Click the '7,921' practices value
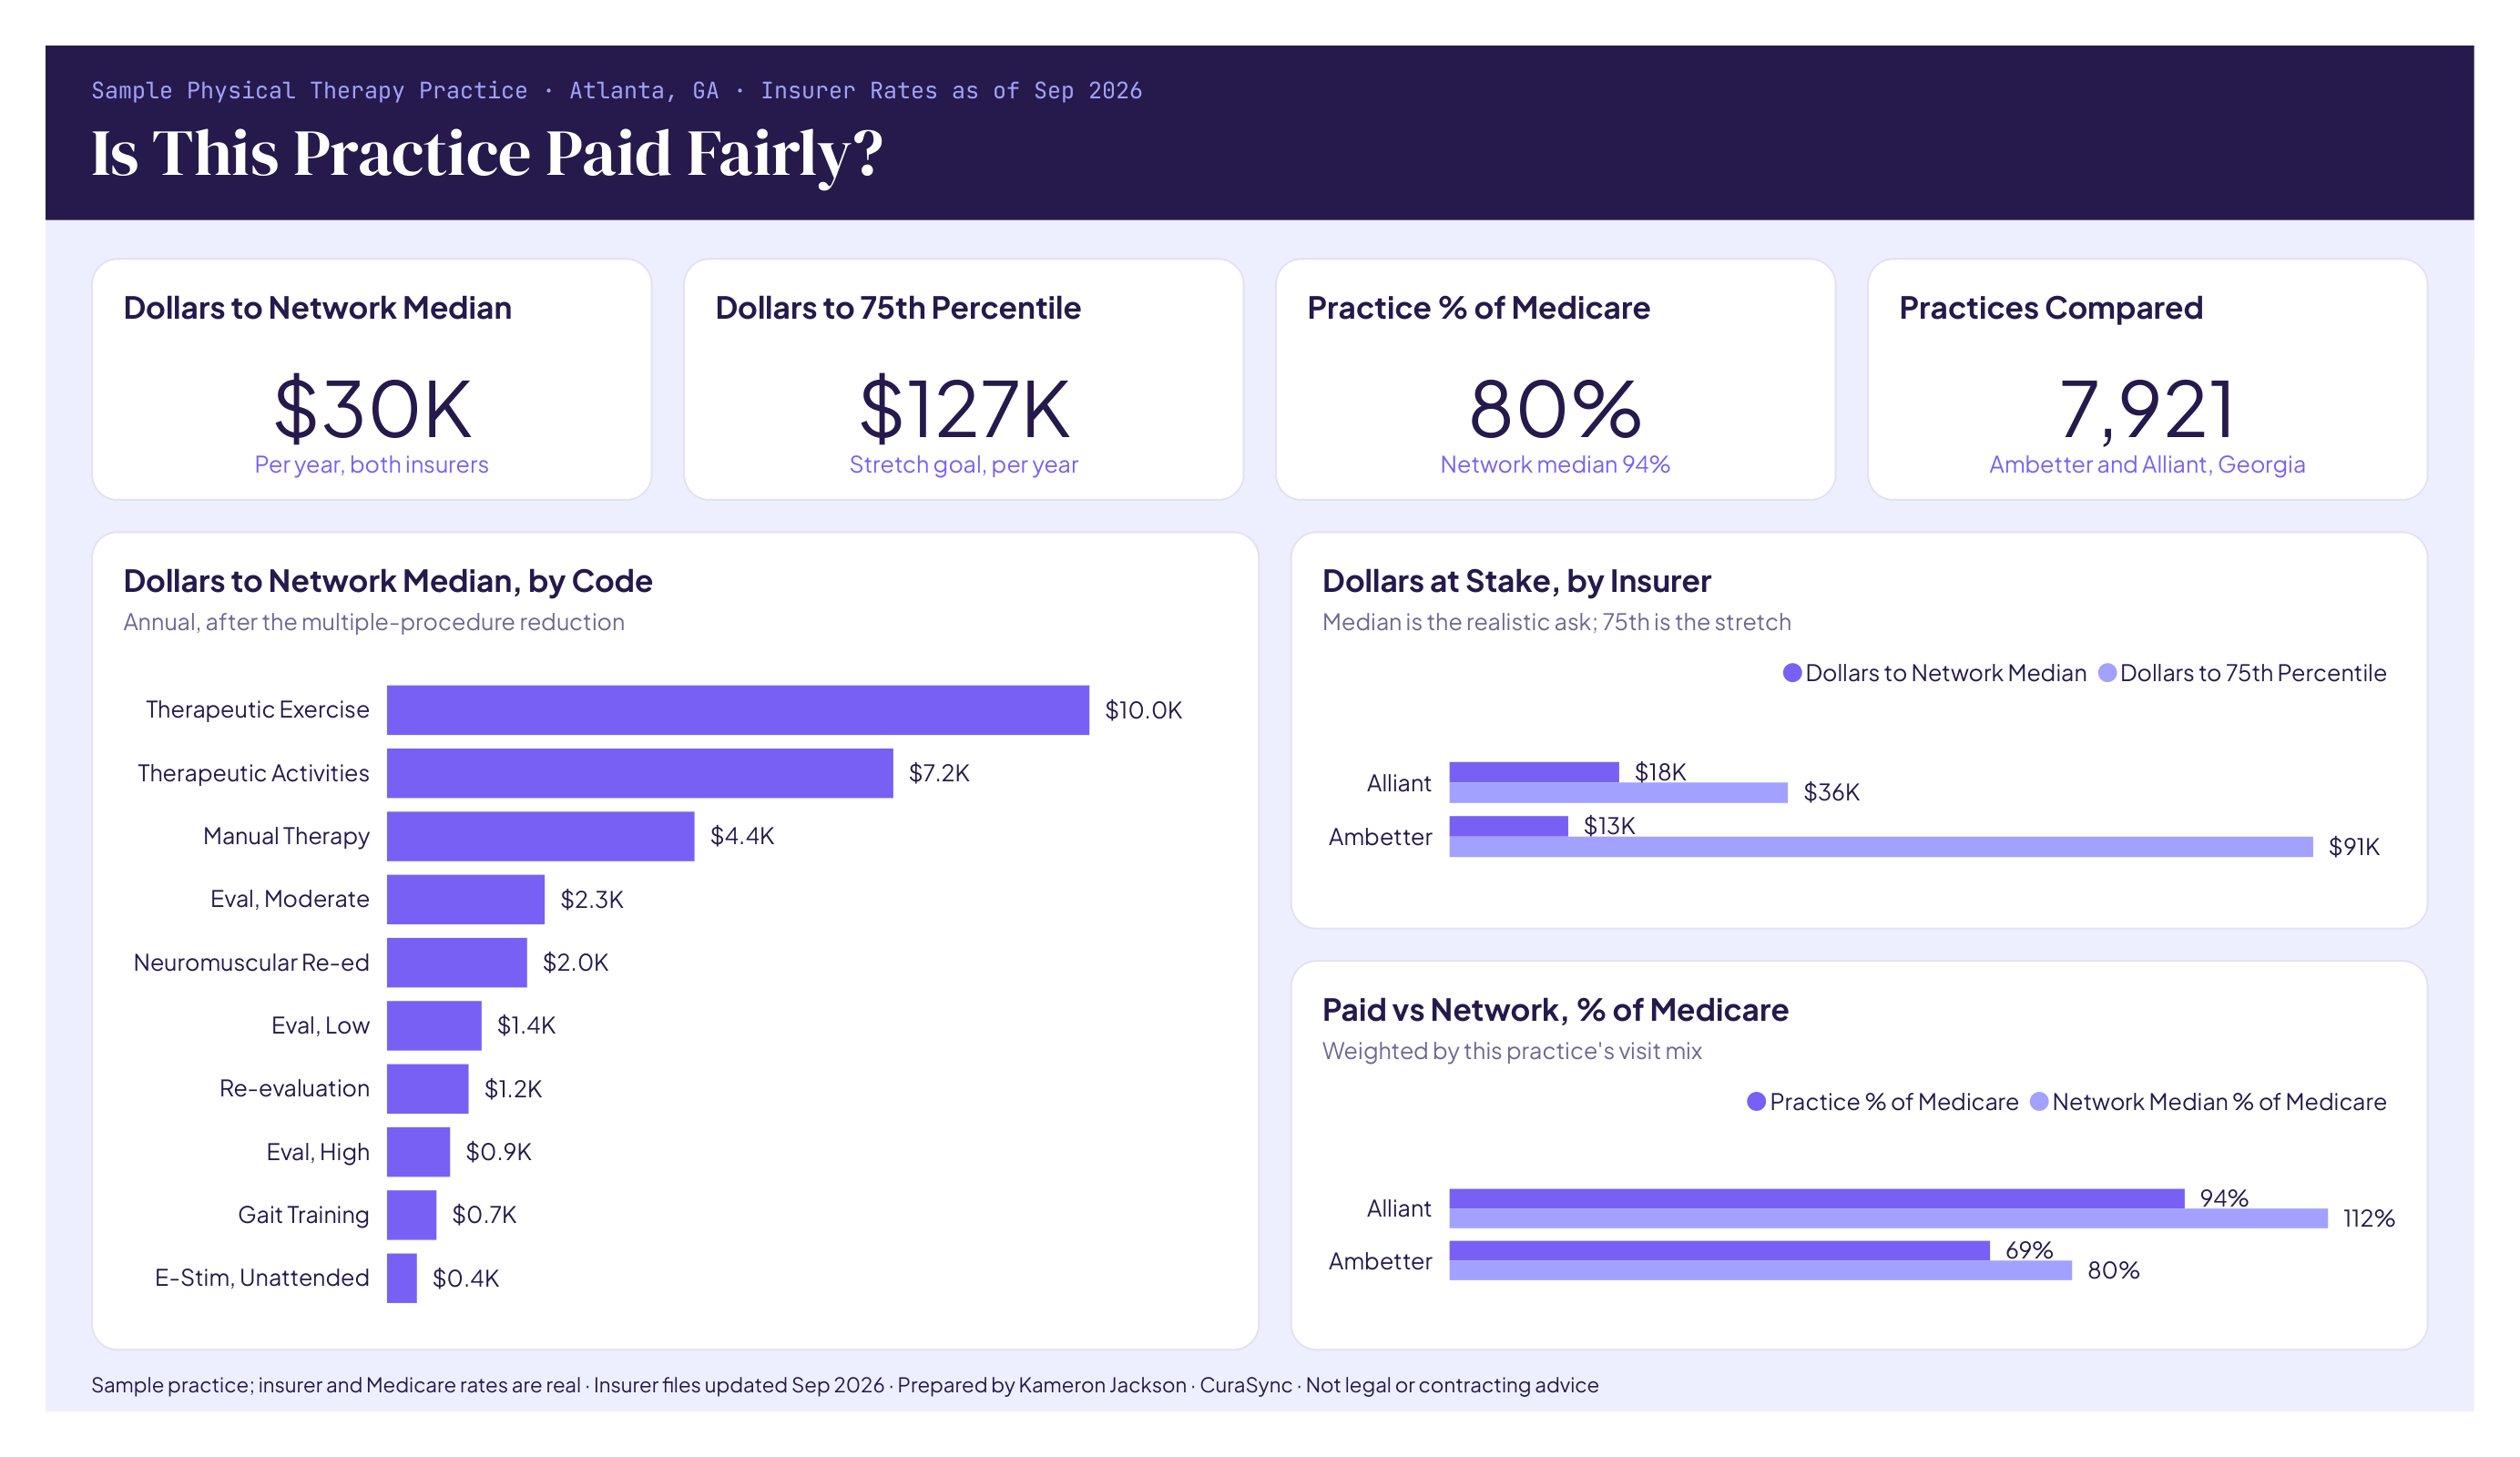 (2147, 409)
